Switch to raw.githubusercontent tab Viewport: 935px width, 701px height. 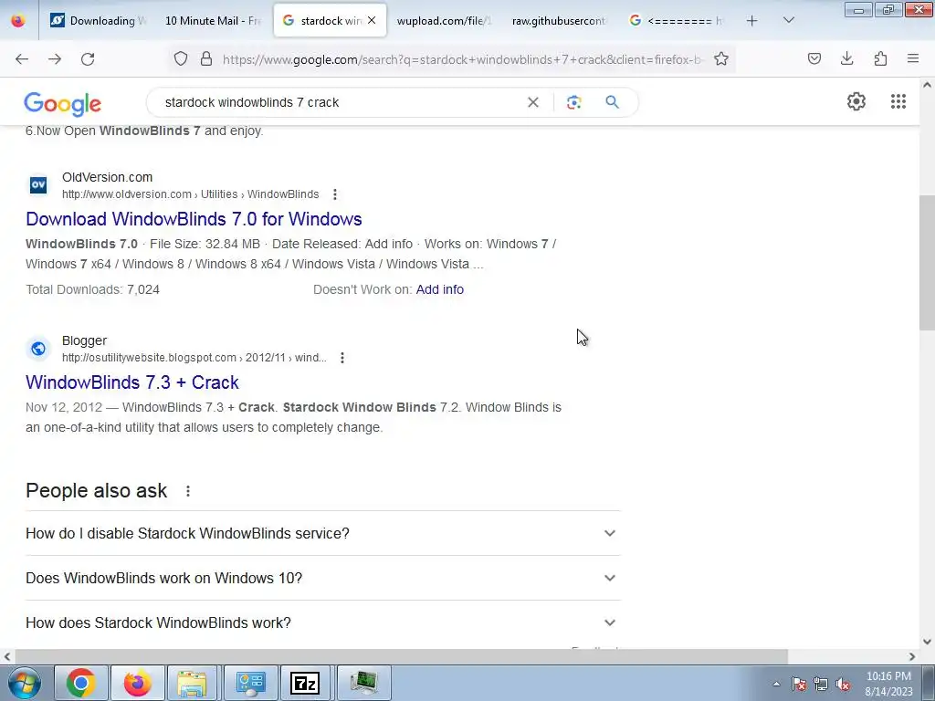559,20
